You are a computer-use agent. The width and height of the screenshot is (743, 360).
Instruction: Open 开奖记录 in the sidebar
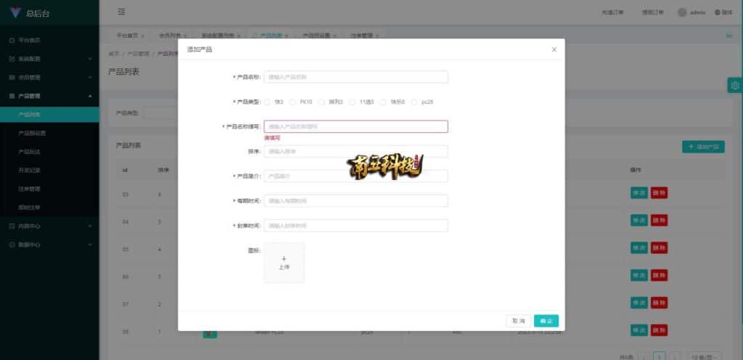pos(31,171)
